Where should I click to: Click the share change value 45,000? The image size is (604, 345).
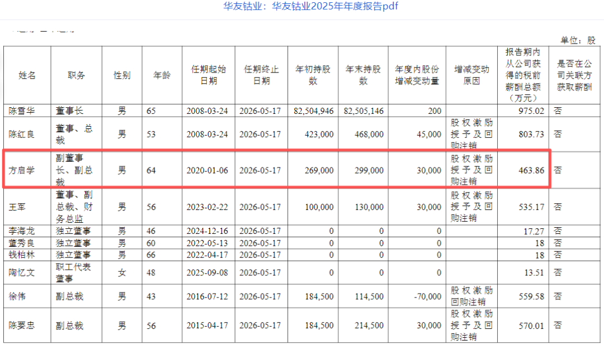tap(429, 134)
